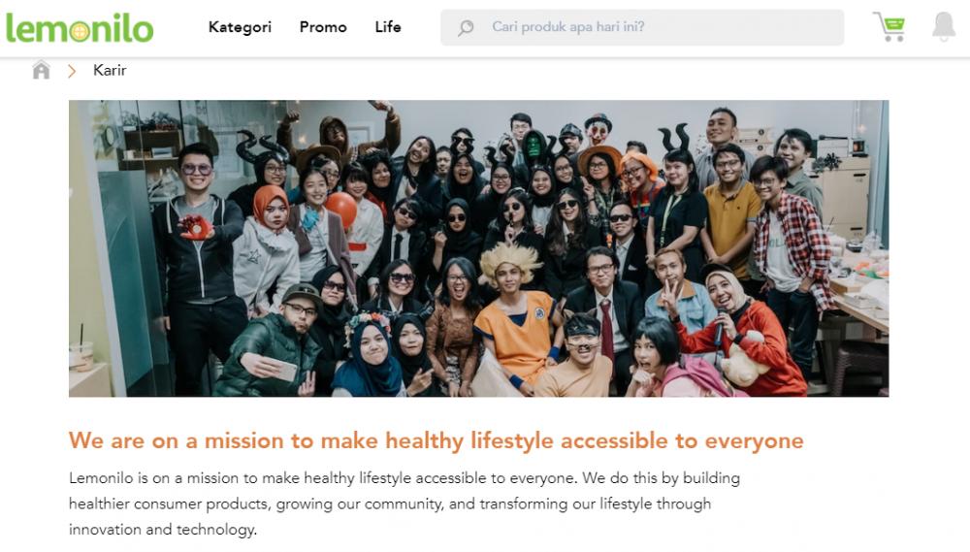The image size is (970, 552).
Task: Click the Lemonilo logo
Action: (80, 28)
